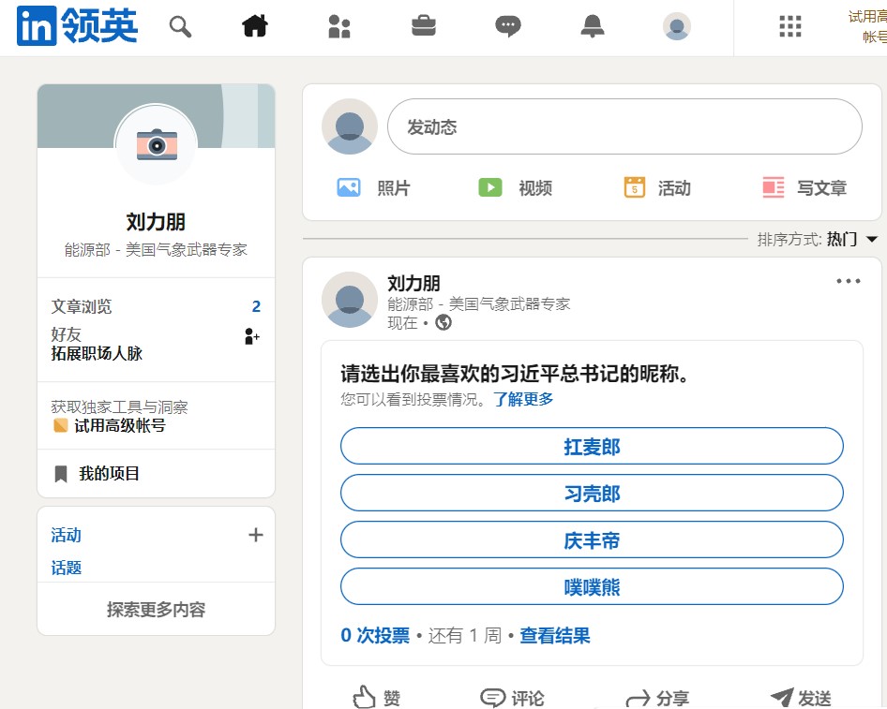Click the premium gold square icon
Viewport: 887px width, 709px height.
pos(60,425)
